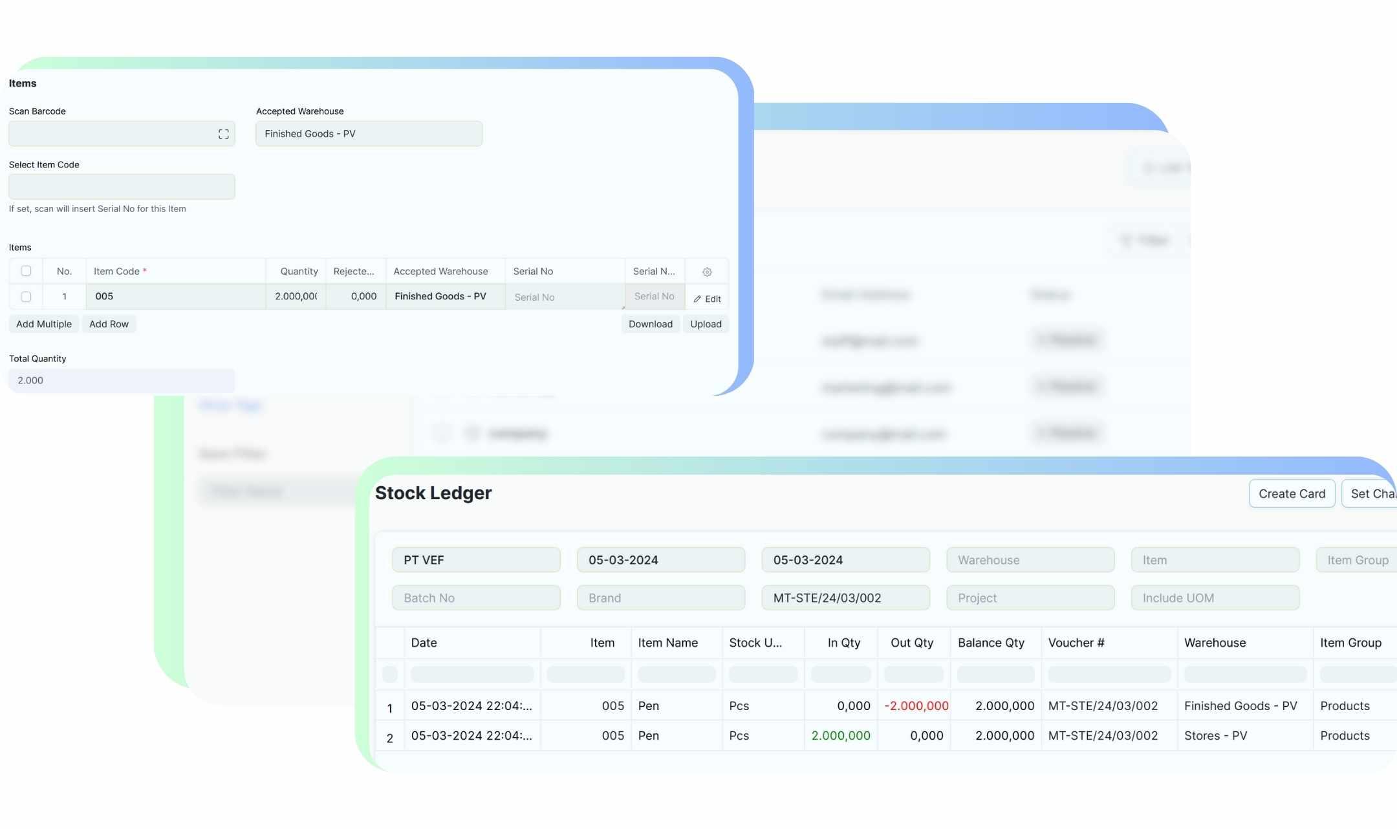Check the row 1 item checkbox
1397x829 pixels.
[x=26, y=297]
